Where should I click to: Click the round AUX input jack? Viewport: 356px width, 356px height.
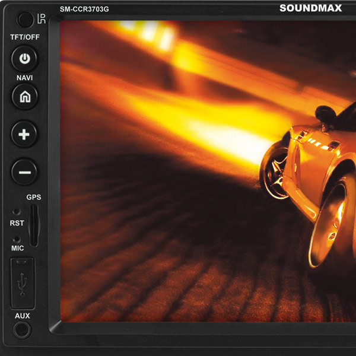[22, 330]
